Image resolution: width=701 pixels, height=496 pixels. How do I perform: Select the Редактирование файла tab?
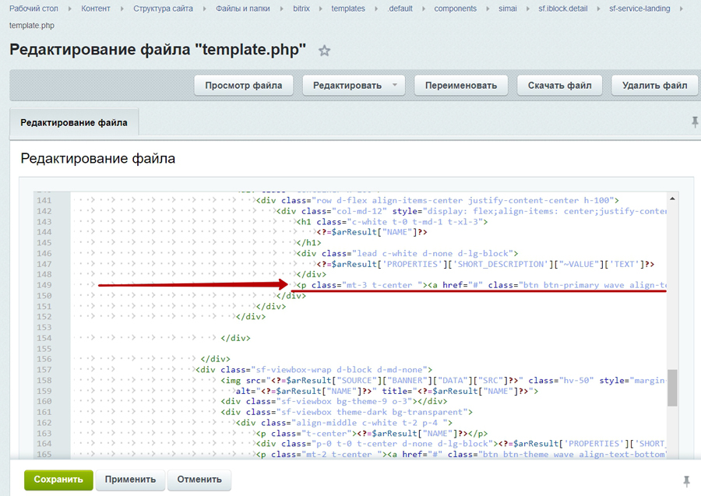tap(75, 122)
